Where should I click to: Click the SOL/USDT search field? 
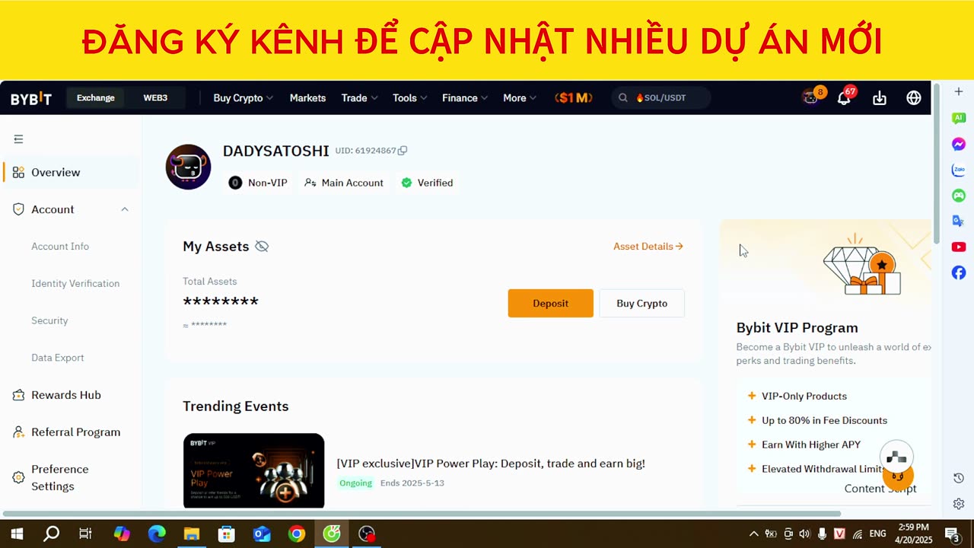tap(660, 97)
